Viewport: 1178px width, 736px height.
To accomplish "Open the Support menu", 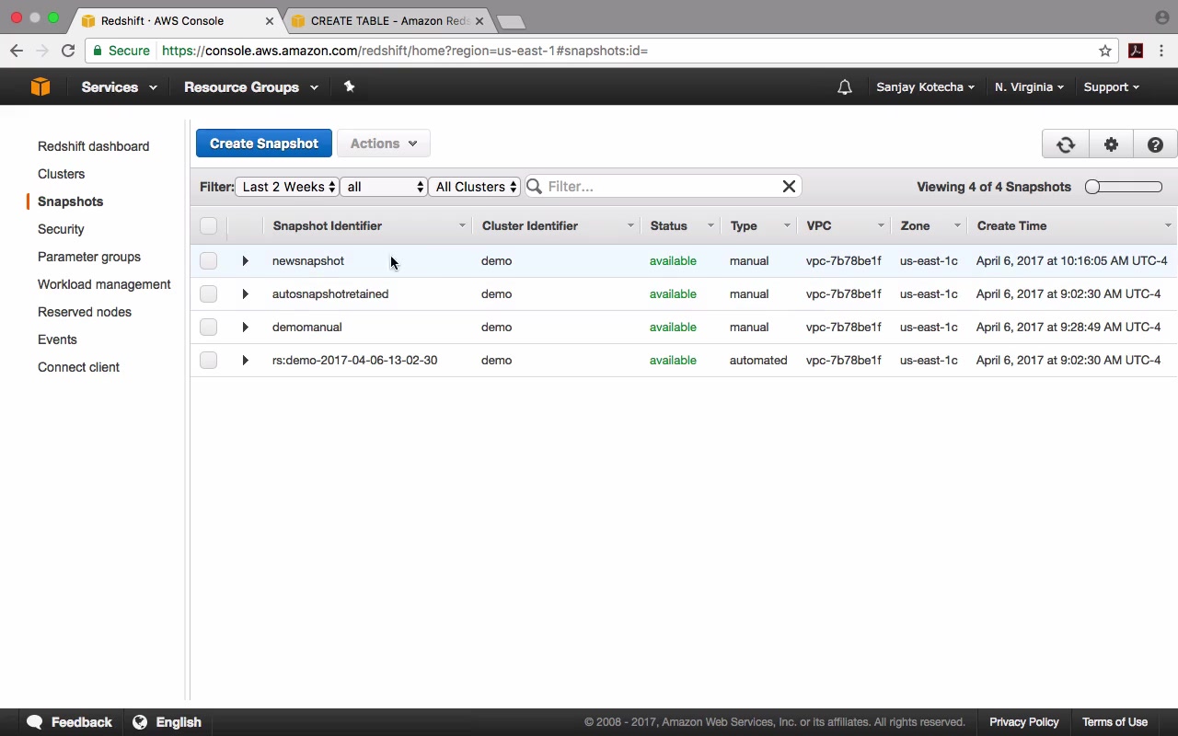I will pos(1111,87).
